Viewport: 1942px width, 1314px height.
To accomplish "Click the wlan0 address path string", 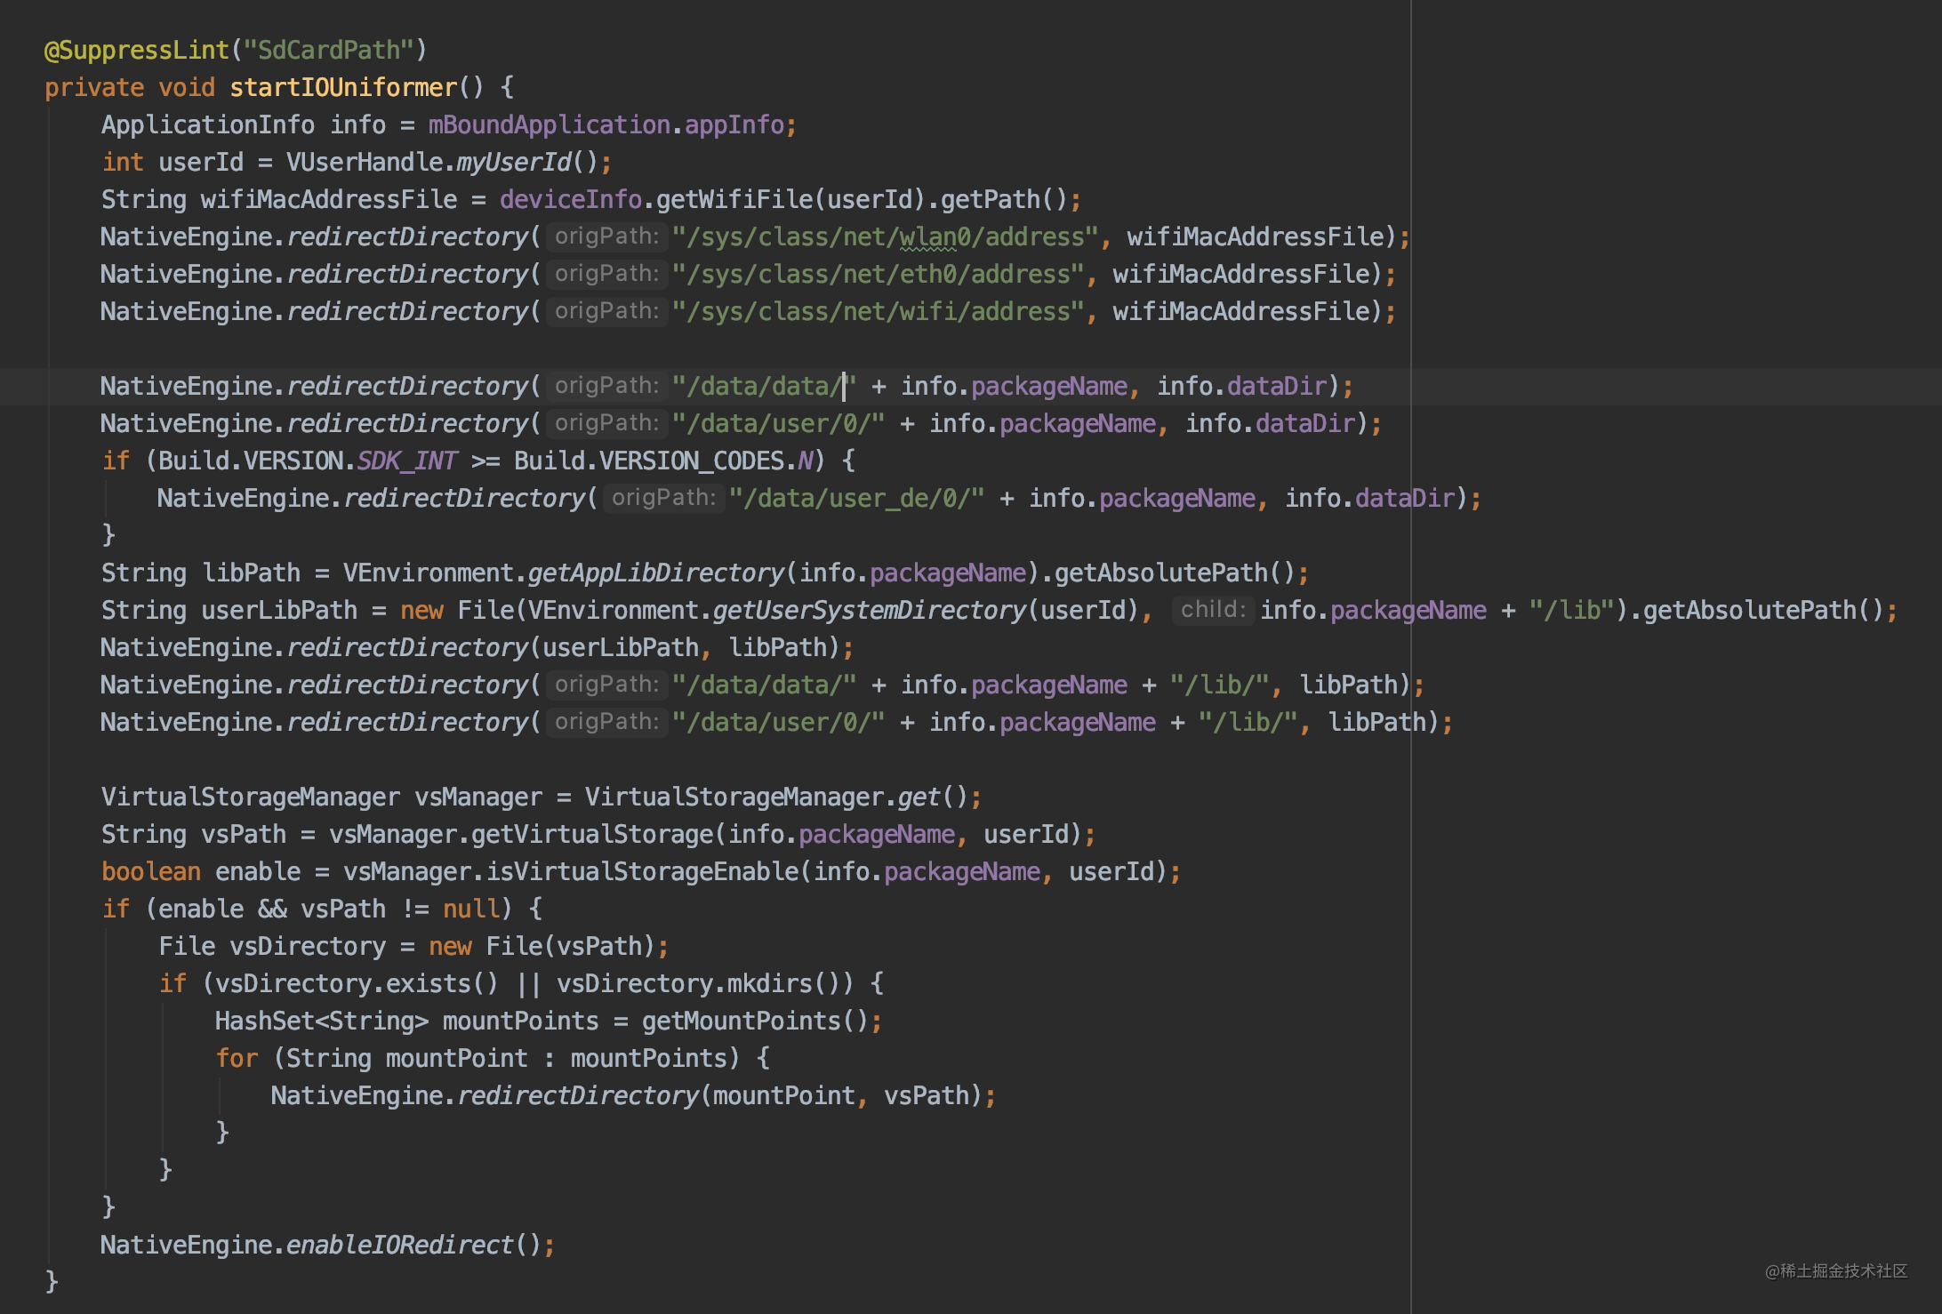I will [x=886, y=236].
